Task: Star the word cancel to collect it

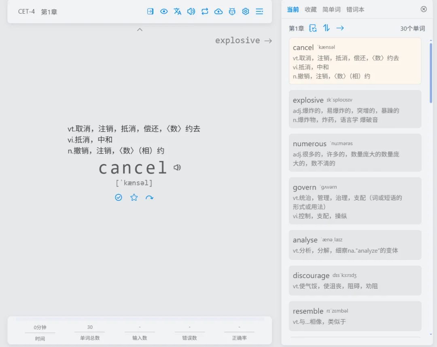Action: 134,197
